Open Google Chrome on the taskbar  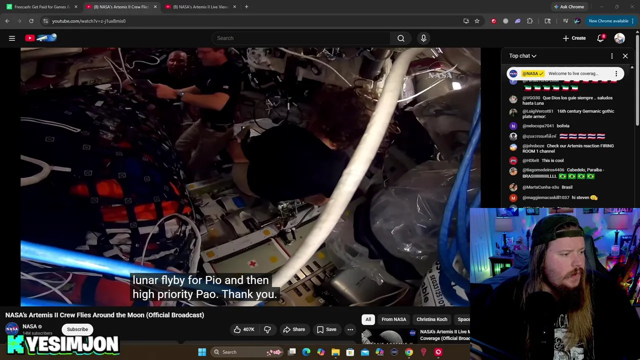pos(409,352)
